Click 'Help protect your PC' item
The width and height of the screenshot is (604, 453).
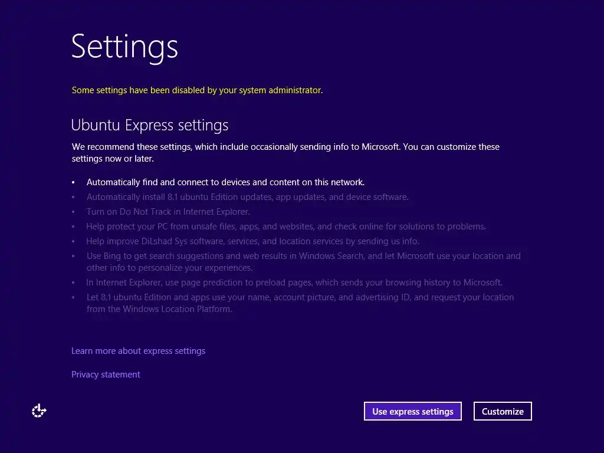pyautogui.click(x=286, y=226)
